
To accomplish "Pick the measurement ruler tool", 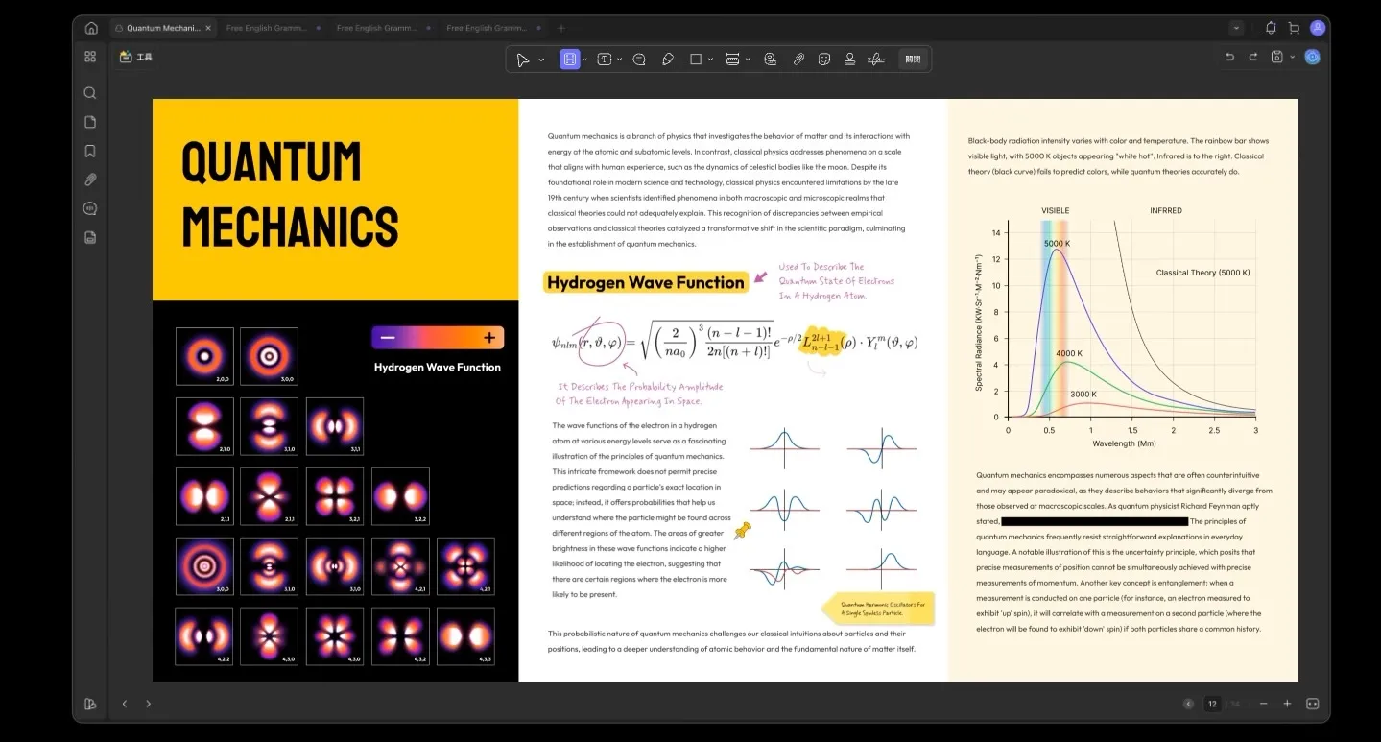I will point(733,60).
